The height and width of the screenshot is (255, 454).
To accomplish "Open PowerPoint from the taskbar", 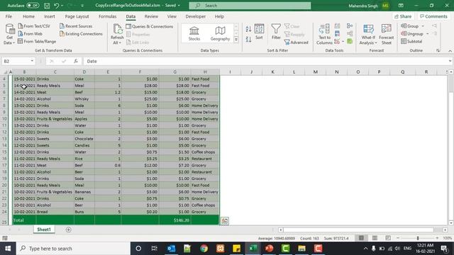I will click(x=270, y=249).
